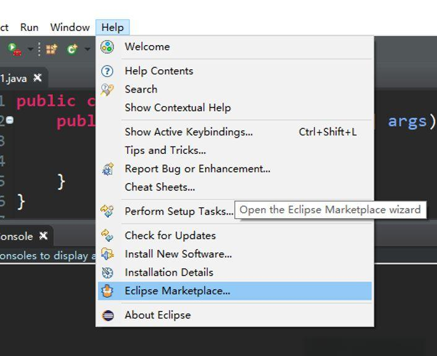Close the 1.java editor tab
Viewport: 437px width, 356px height.
38,78
